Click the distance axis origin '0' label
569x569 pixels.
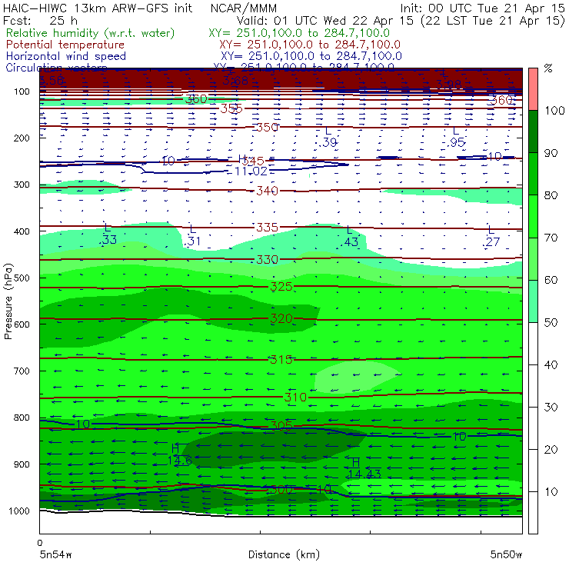pyautogui.click(x=40, y=543)
